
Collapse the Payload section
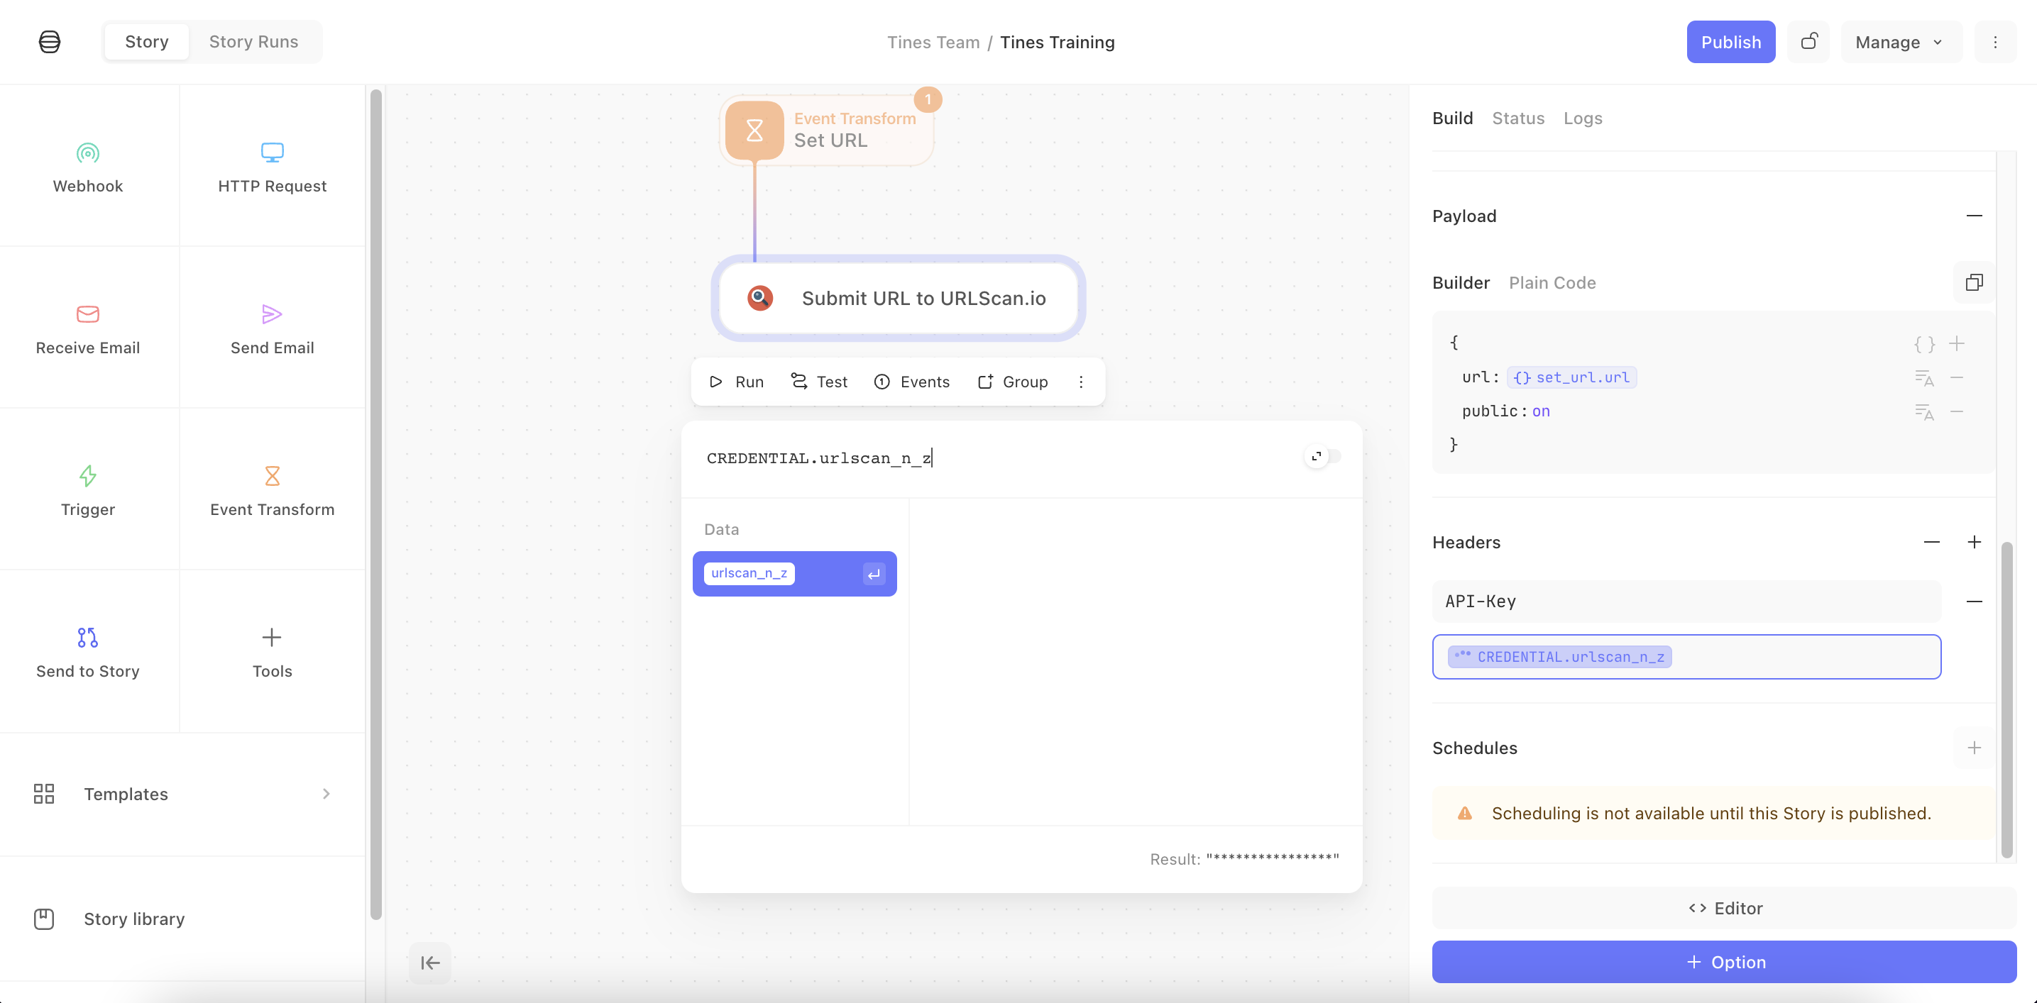click(x=1974, y=216)
